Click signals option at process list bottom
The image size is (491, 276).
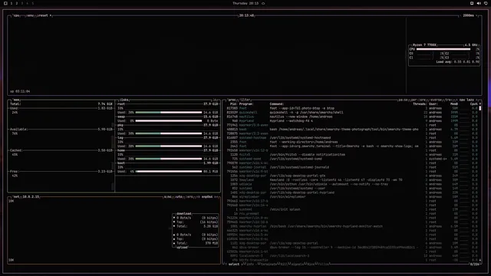click(x=297, y=264)
